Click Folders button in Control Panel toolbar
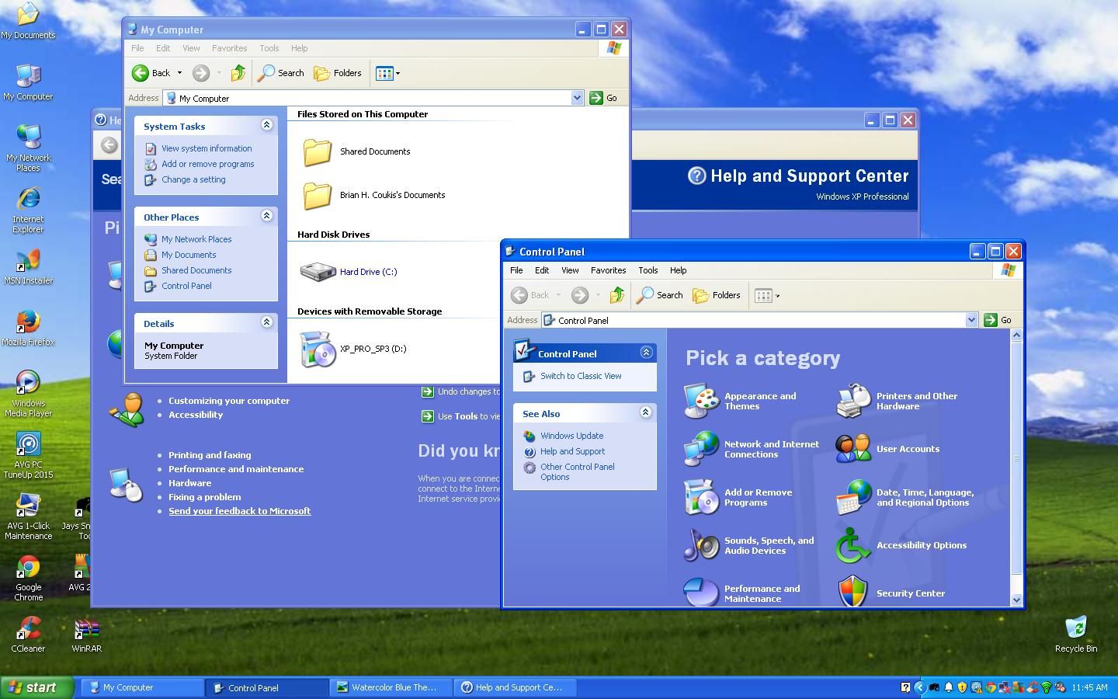The width and height of the screenshot is (1118, 699). 717,295
